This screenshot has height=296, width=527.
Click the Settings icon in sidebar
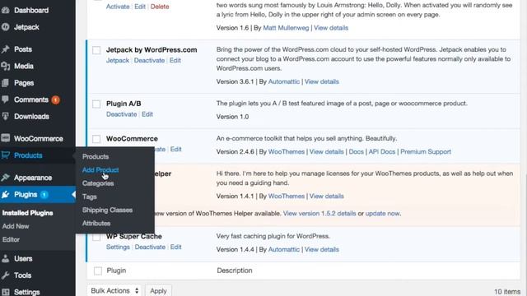[x=6, y=292]
